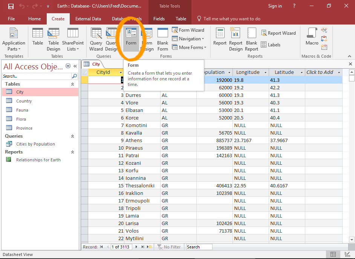Image resolution: width=355 pixels, height=259 pixels.
Task: Switch to the External Data ribbon tab
Action: click(x=88, y=18)
